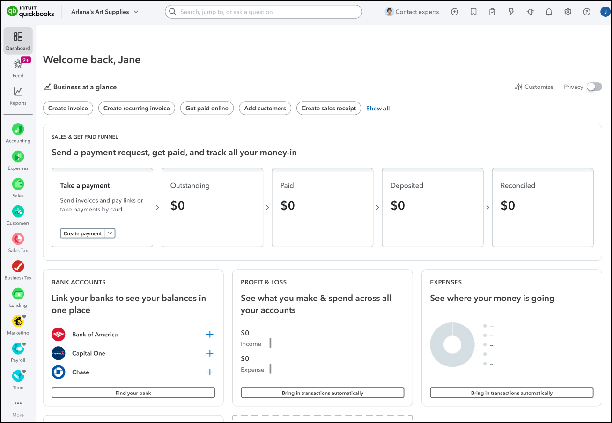Open the Paid funnel card

323,207
